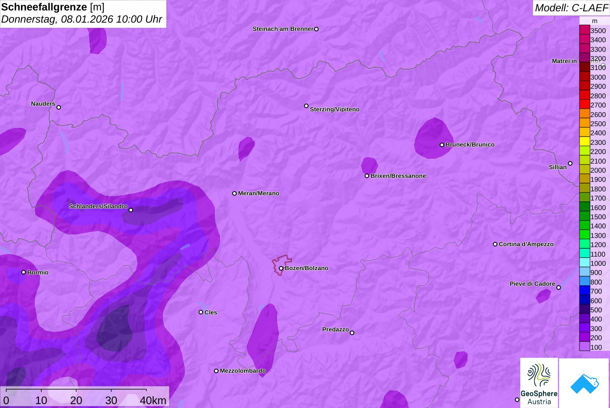Click the Sillian label text
Viewport: 610px width, 408px height.
[558, 167]
